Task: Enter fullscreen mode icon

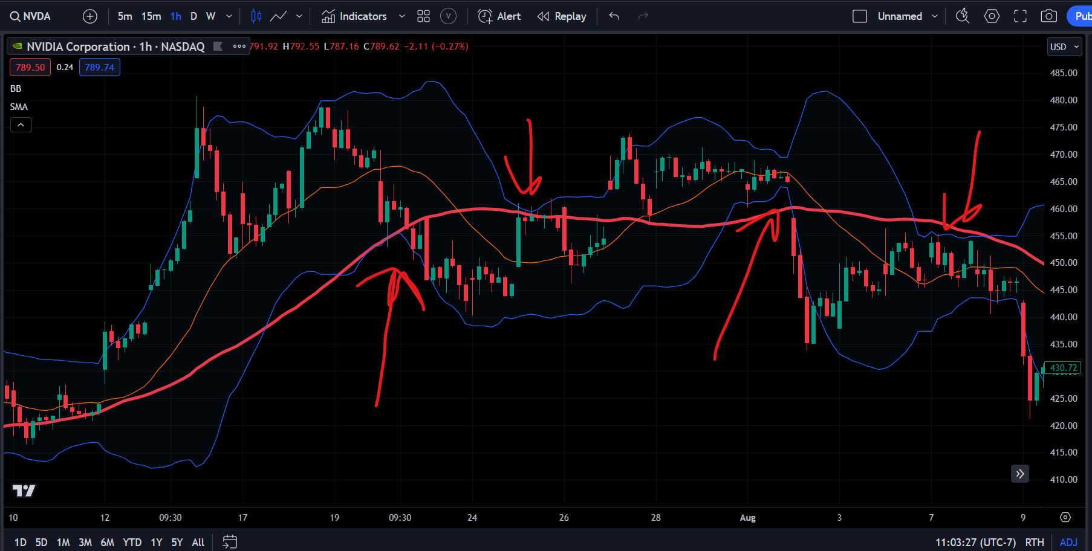Action: coord(1021,16)
